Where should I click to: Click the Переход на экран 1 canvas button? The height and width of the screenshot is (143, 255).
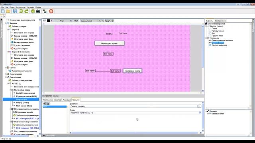point(110,43)
